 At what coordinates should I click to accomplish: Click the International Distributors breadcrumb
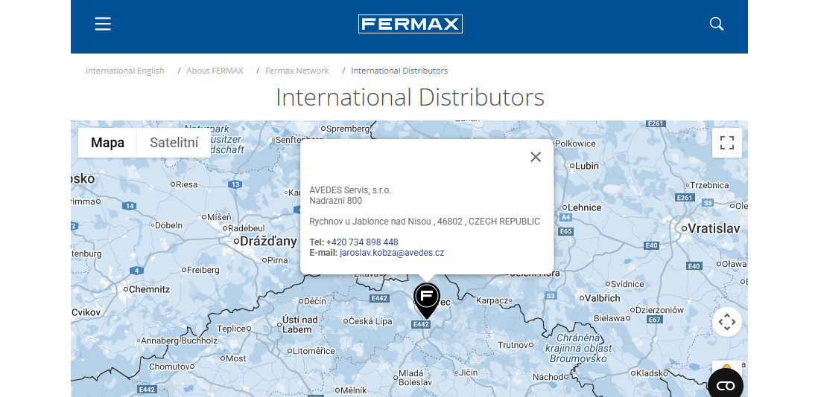click(399, 71)
